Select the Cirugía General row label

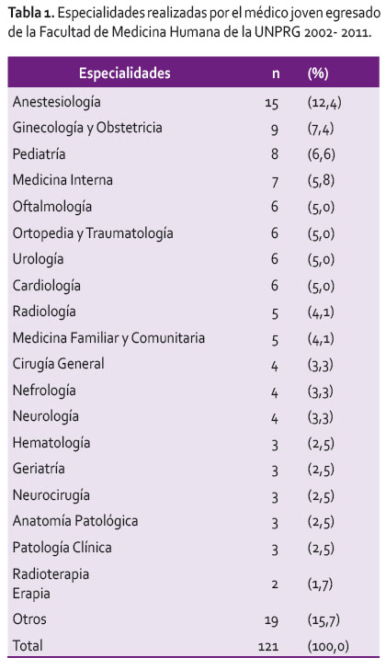click(59, 364)
